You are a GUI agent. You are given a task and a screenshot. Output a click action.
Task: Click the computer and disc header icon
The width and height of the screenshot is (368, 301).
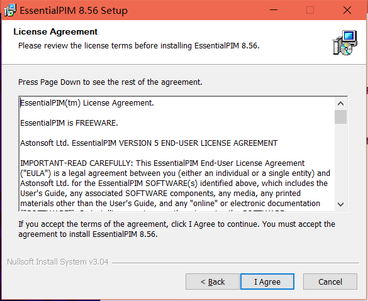[345, 43]
